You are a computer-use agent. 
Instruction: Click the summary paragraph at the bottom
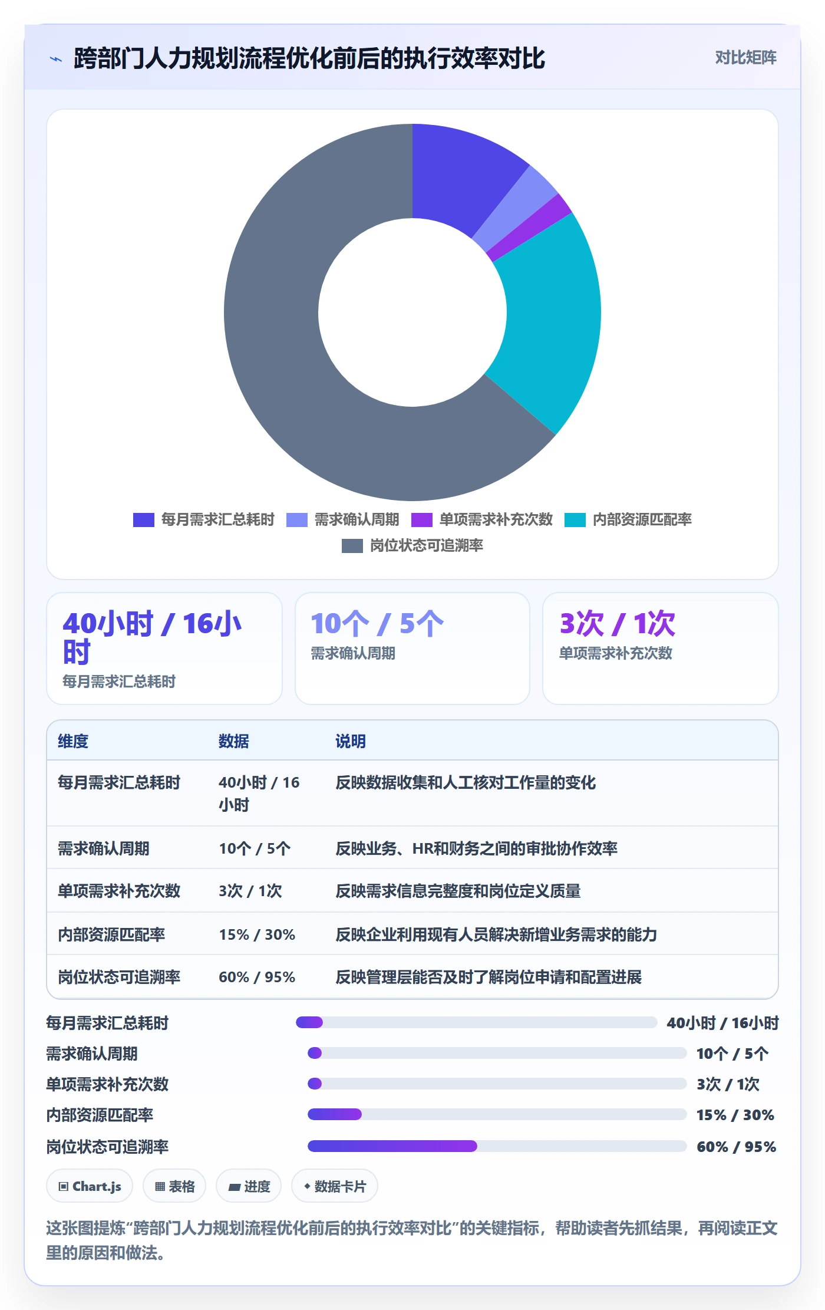coord(412,1240)
